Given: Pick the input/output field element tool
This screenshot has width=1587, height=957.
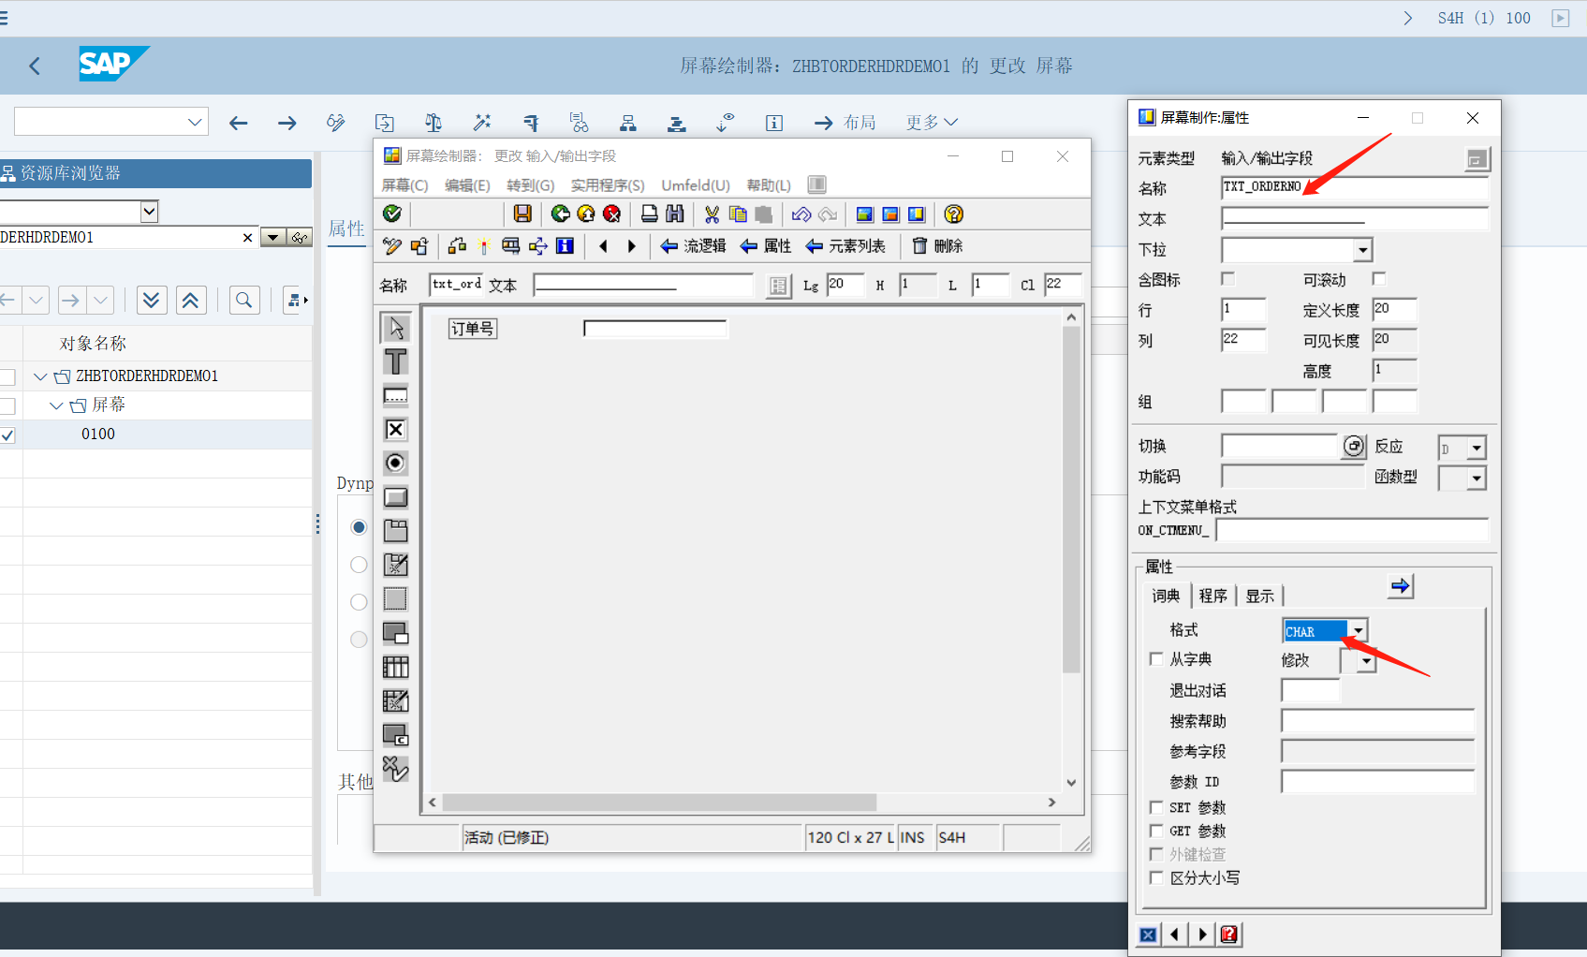Looking at the screenshot, I should 396,395.
